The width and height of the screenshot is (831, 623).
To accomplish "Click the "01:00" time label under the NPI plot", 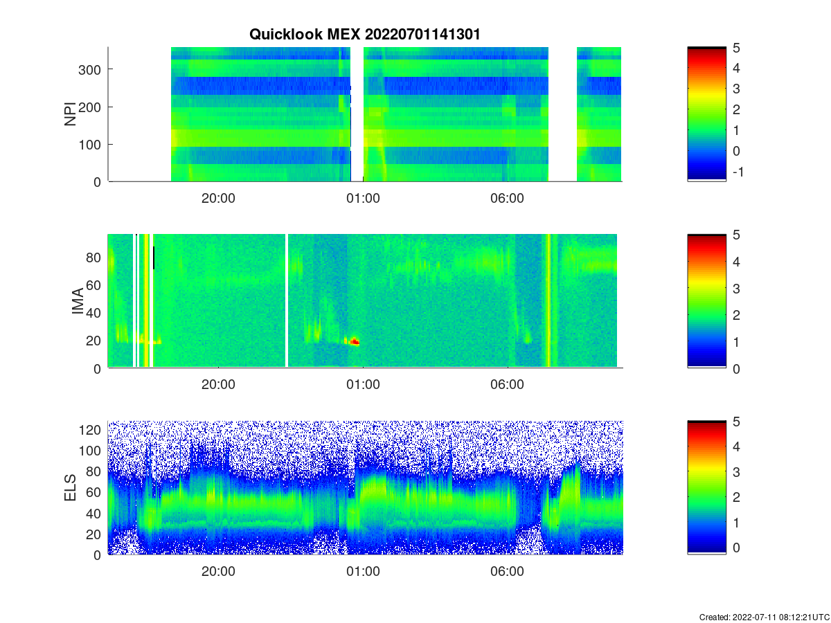I will pos(363,198).
